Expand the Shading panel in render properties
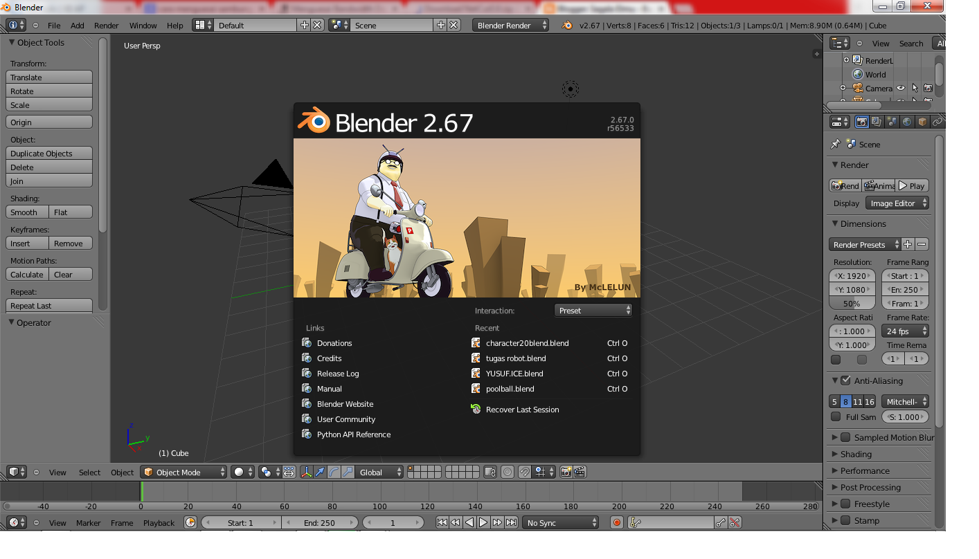979x559 pixels. (x=856, y=454)
